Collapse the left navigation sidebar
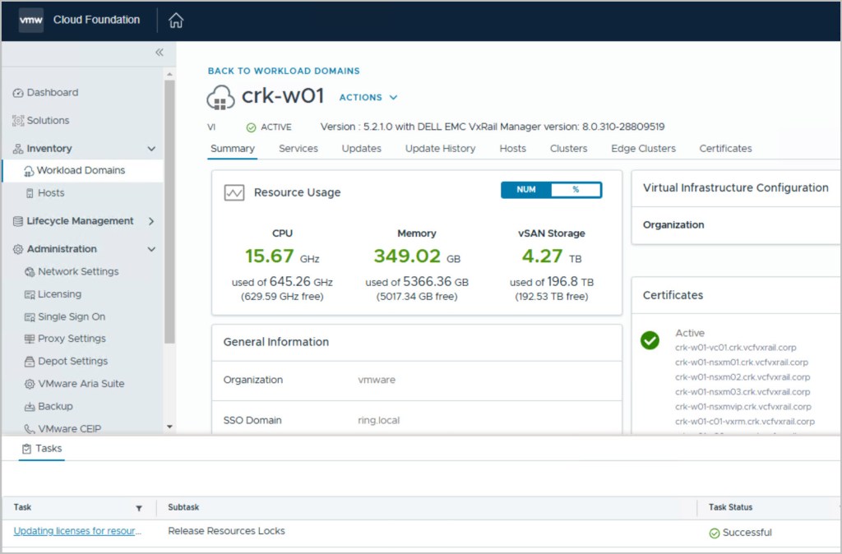 pos(160,53)
